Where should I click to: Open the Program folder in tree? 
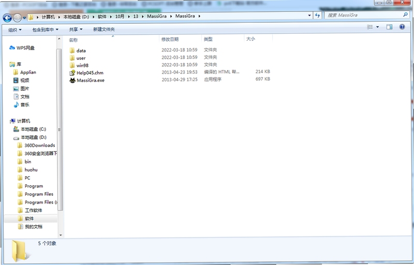30,186
